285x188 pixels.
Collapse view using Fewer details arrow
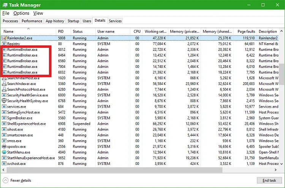click(x=6, y=180)
